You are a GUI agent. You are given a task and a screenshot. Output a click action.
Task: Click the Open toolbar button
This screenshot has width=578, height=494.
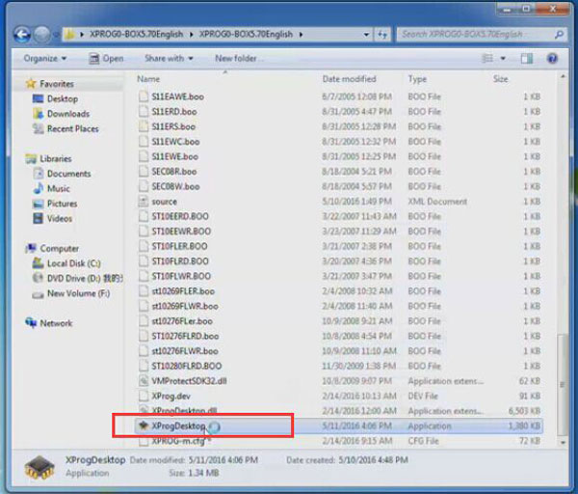pyautogui.click(x=107, y=58)
